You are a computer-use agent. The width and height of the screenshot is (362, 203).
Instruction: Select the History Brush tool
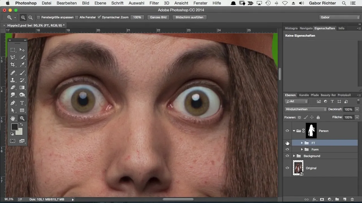(x=22, y=80)
